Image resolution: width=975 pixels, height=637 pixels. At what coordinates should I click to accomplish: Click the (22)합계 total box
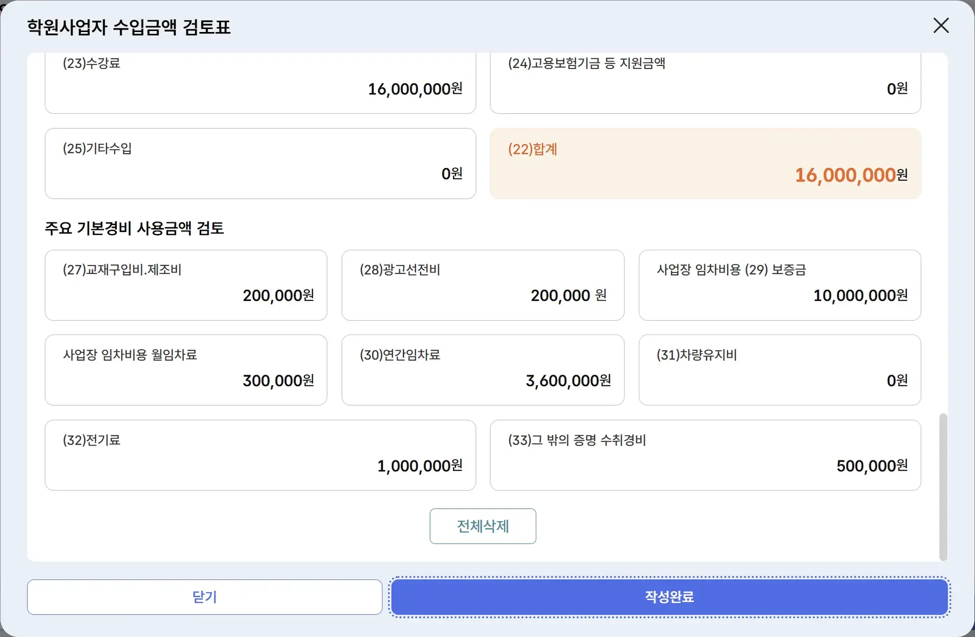pos(705,163)
